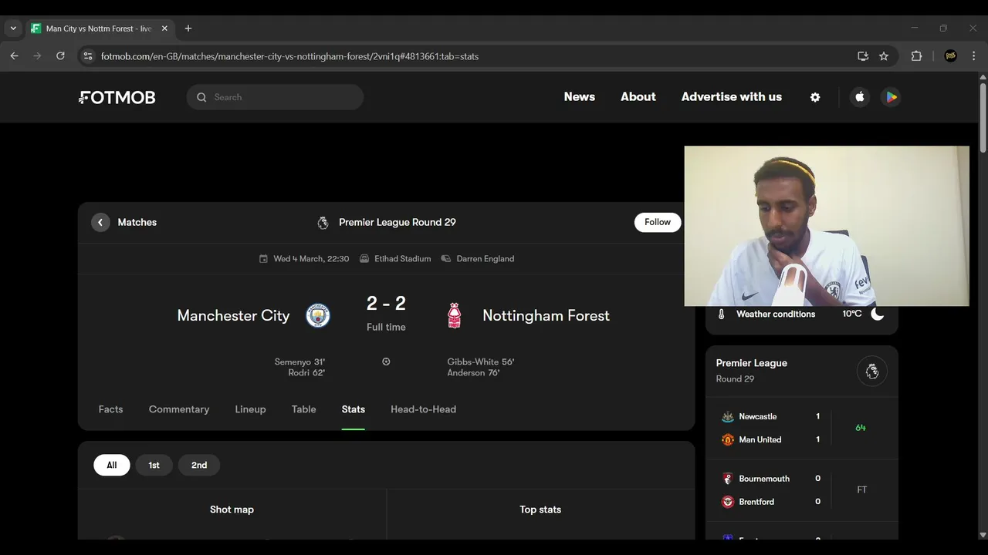Open the settings gear icon

click(x=815, y=97)
